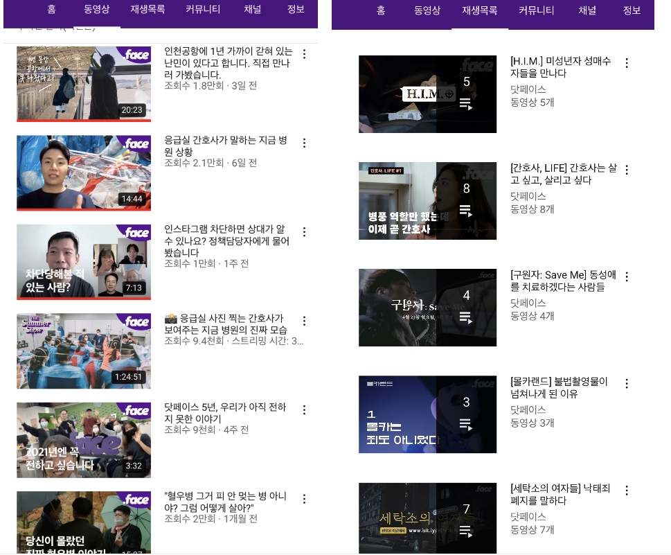This screenshot has height=555, width=671.
Task: Open more options for [H.I.M.] playlist
Action: coord(627,63)
